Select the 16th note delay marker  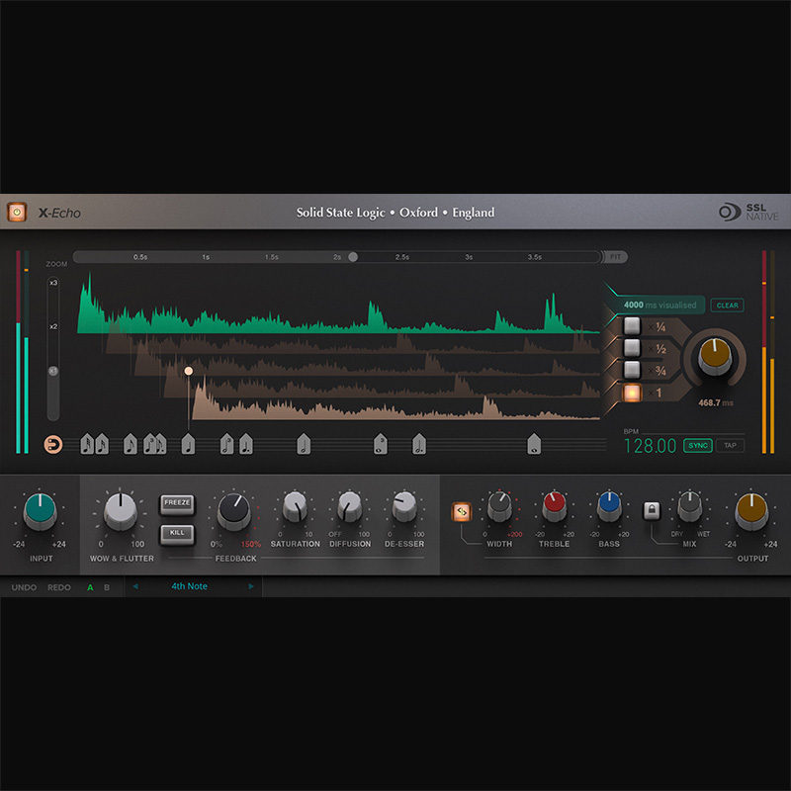tap(102, 444)
